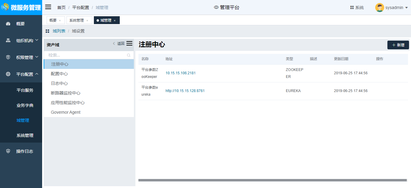Open the 10.15.15.106:2181 address link
The image size is (411, 188).
point(181,73)
